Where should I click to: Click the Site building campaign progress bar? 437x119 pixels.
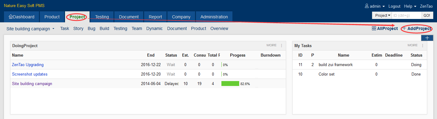230,84
